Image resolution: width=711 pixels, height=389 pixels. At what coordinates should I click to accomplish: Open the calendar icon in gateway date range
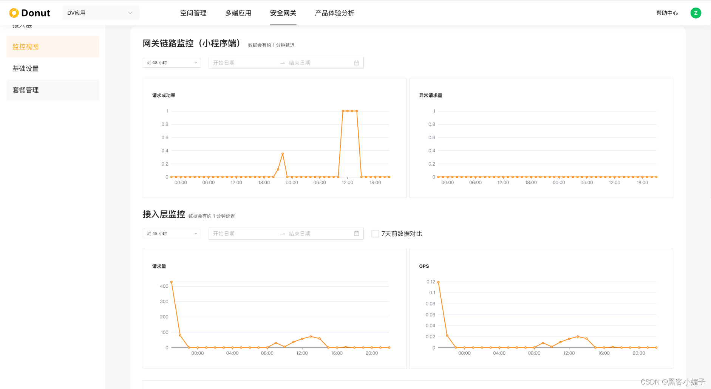pos(356,63)
